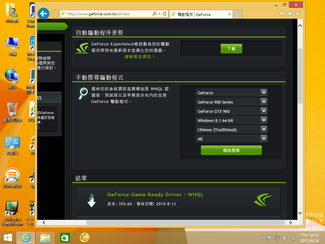Go back with the browser back arrow
This screenshot has height=244, width=325.
coord(43,14)
